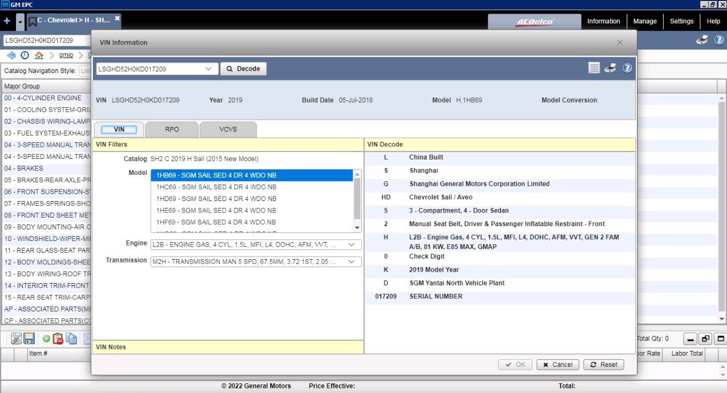This screenshot has width=727, height=393.
Task: Reset the VIN Information dialog
Action: pos(603,365)
